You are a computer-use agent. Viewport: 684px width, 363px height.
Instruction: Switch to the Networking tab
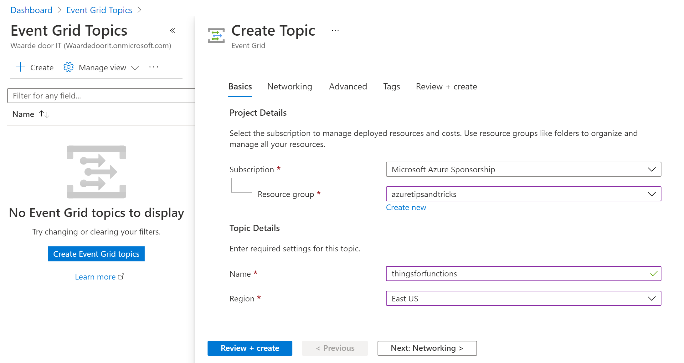click(290, 86)
